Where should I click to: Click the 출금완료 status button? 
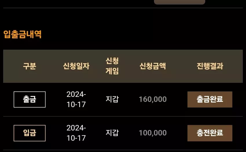[210, 100]
